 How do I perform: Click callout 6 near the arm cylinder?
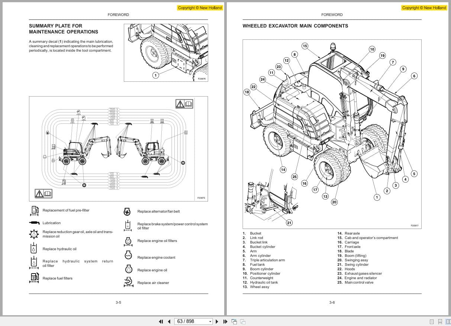[414, 76]
